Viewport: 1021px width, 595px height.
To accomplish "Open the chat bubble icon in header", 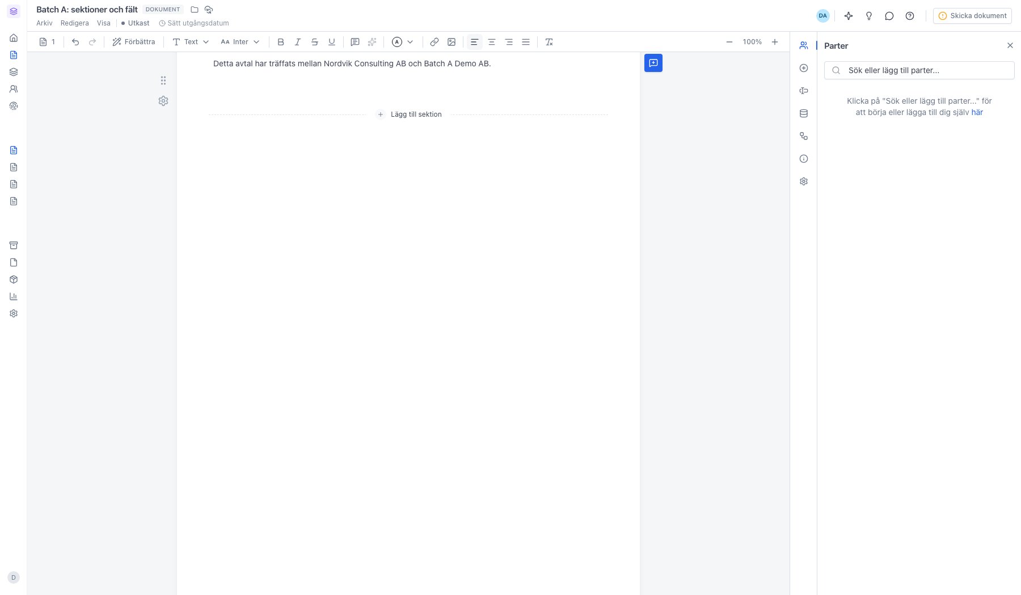I will pyautogui.click(x=889, y=16).
